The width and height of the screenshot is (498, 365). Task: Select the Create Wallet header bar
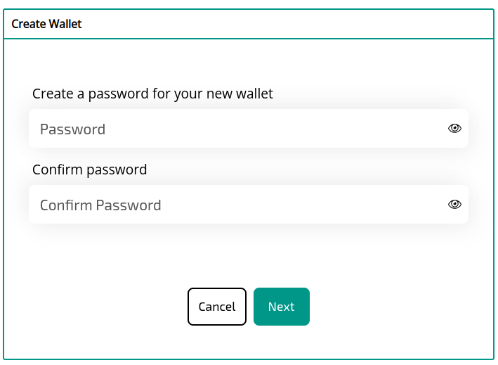(x=249, y=24)
